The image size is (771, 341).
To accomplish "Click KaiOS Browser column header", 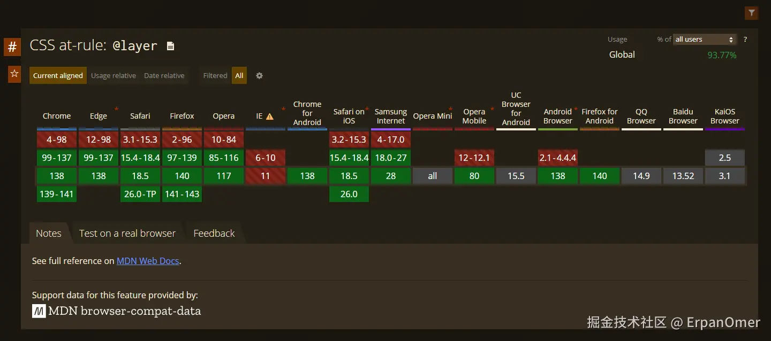I will [x=725, y=116].
